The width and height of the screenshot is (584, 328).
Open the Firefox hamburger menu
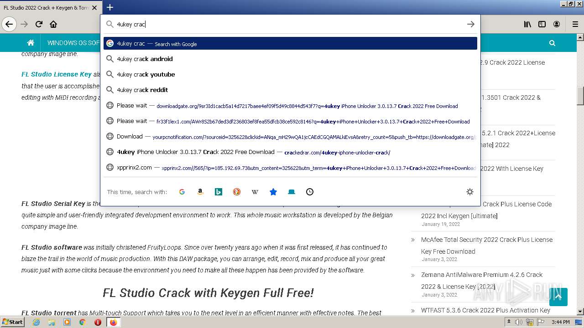tap(575, 24)
